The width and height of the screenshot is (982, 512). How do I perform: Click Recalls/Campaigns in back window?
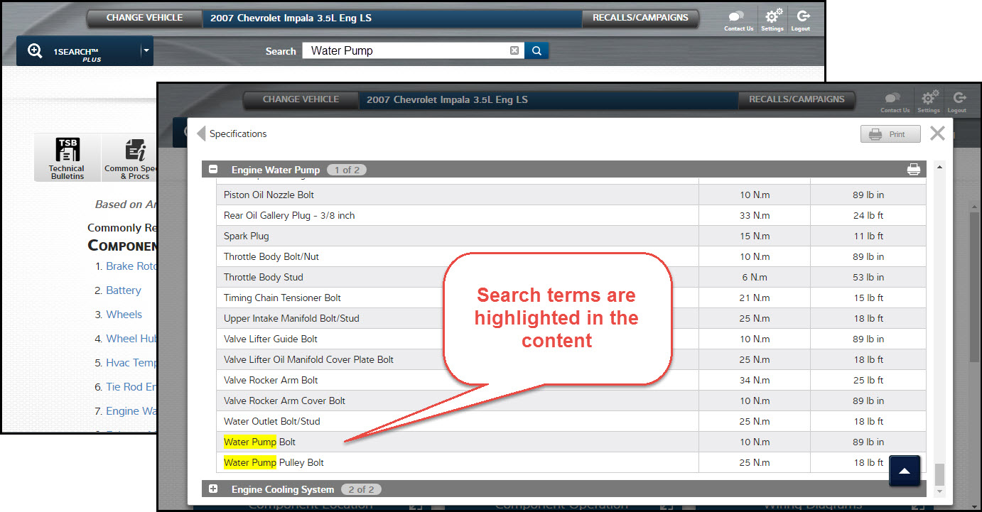point(640,18)
